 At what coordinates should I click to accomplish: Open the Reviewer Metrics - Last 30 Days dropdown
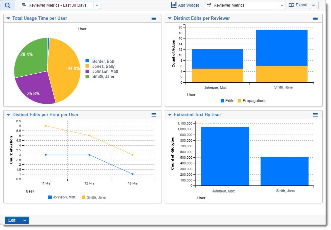tap(97, 5)
